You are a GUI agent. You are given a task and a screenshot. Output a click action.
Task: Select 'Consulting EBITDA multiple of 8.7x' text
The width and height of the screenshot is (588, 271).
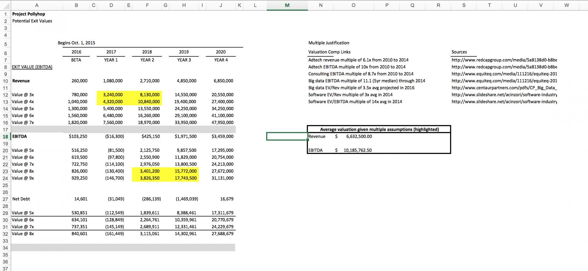coord(361,74)
